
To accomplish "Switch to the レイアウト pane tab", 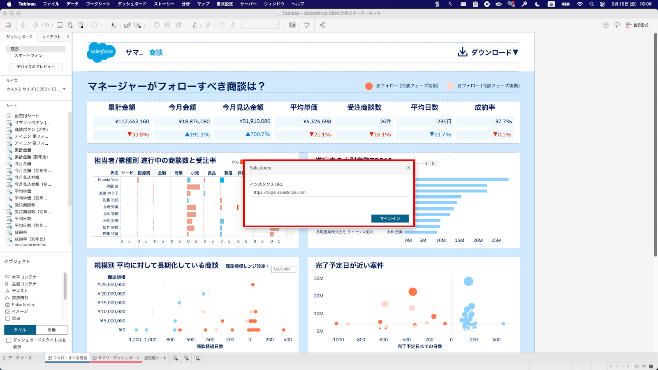I will click(x=51, y=37).
